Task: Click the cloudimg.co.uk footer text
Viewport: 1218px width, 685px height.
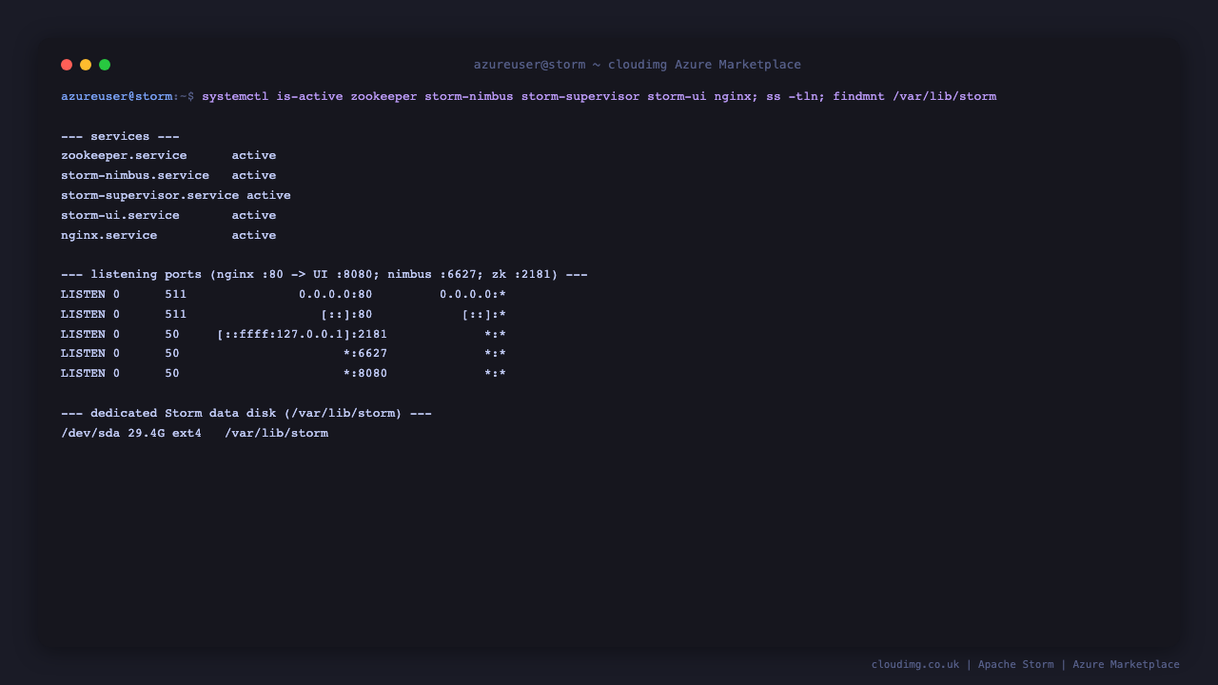Action: 915,664
